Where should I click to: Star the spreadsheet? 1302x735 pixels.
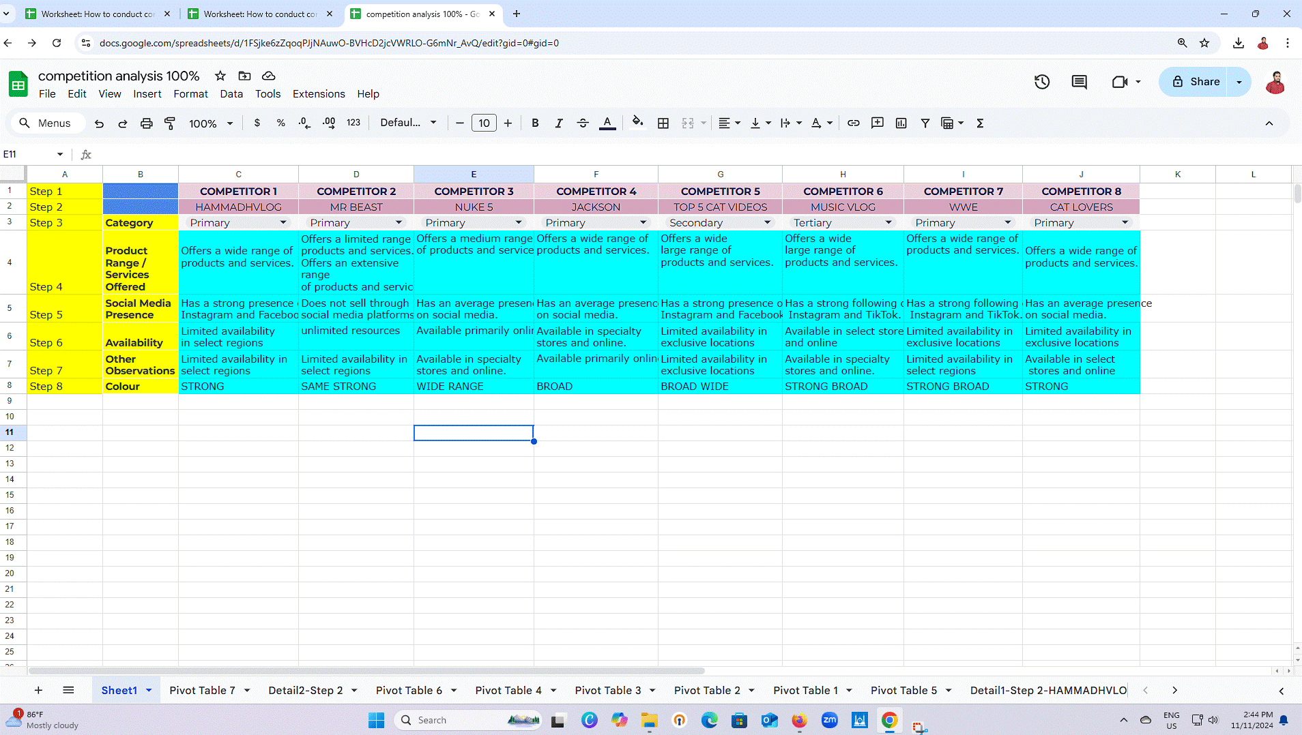pyautogui.click(x=220, y=76)
